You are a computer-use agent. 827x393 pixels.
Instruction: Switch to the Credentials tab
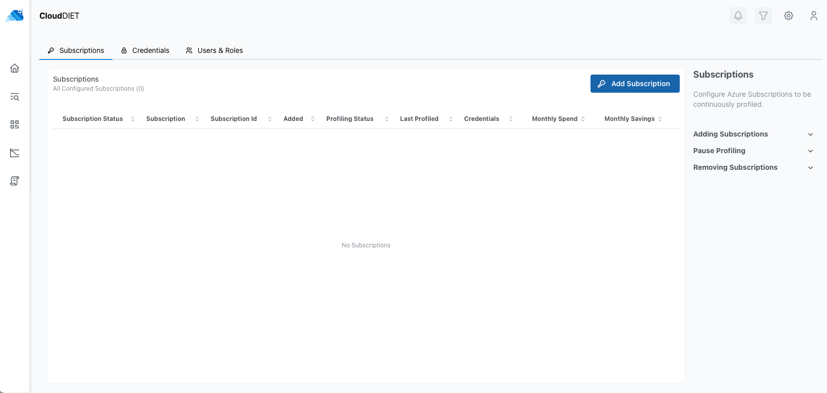click(145, 50)
